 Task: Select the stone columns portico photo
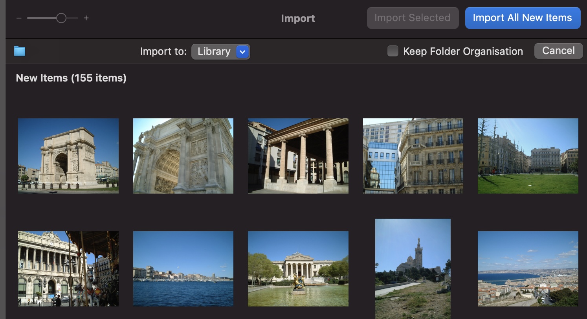298,156
